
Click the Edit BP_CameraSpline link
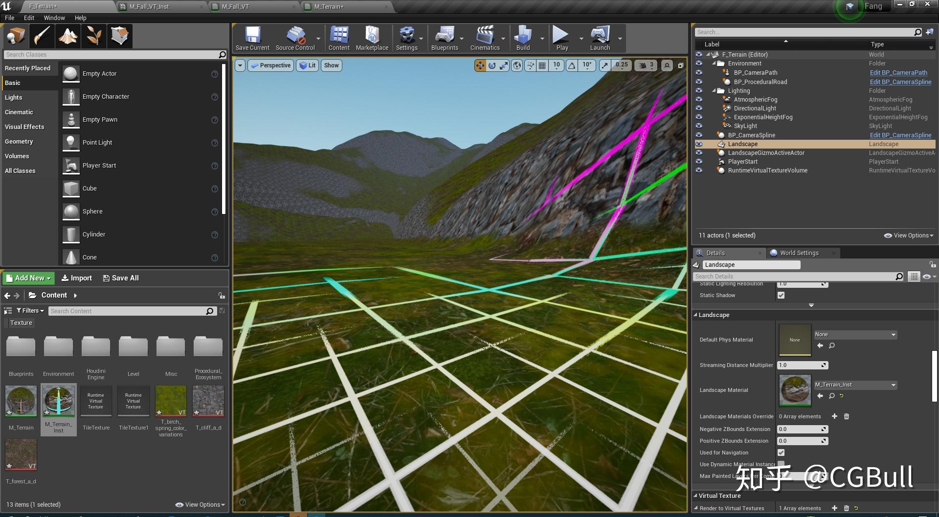point(900,135)
